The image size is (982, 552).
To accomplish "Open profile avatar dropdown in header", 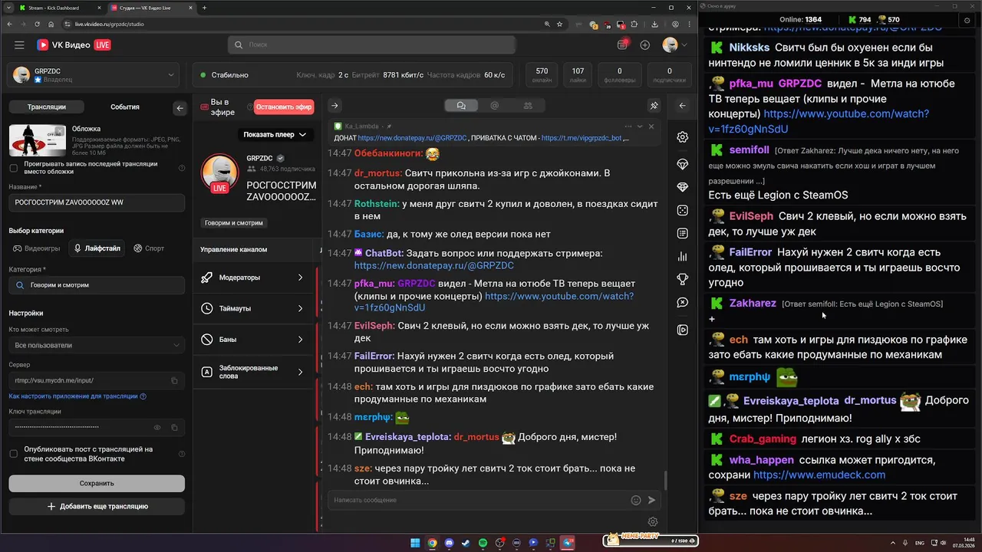I will pos(674,45).
